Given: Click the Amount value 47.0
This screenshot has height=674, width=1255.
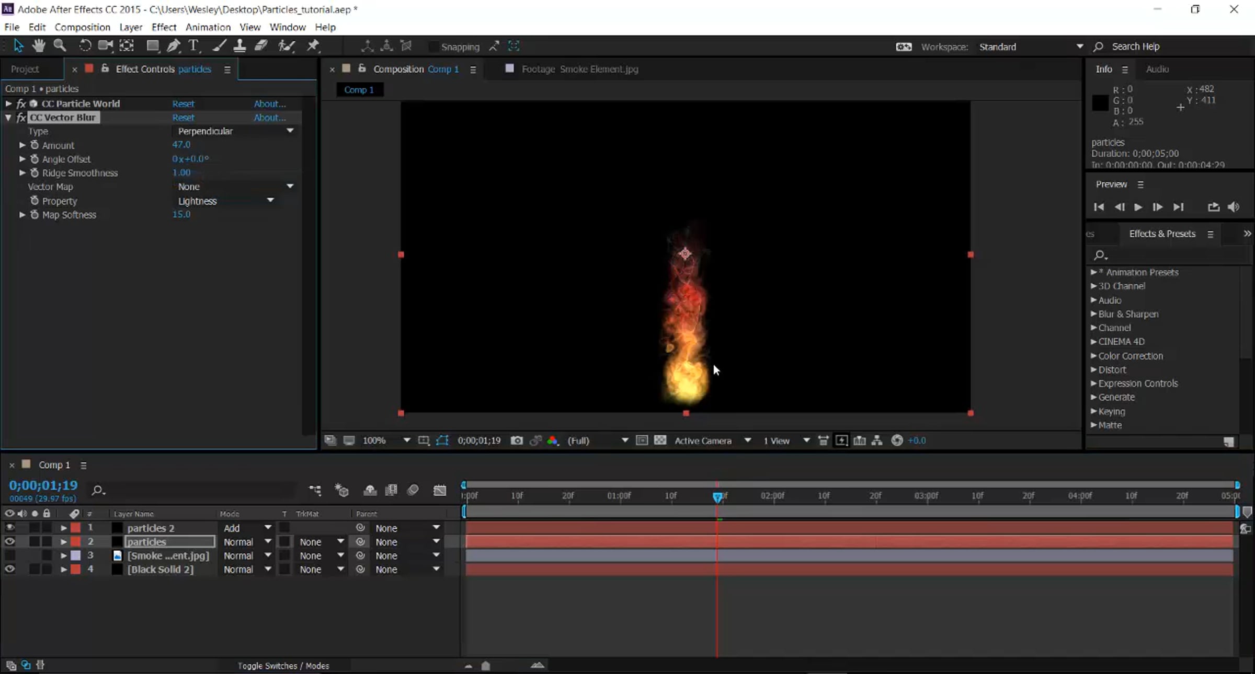Looking at the screenshot, I should click(x=181, y=145).
